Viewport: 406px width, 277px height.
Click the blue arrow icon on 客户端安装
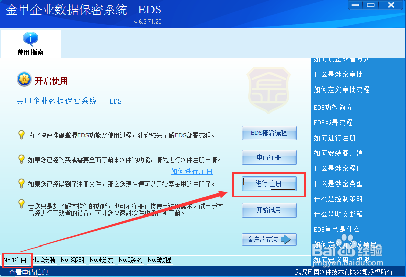(286, 239)
